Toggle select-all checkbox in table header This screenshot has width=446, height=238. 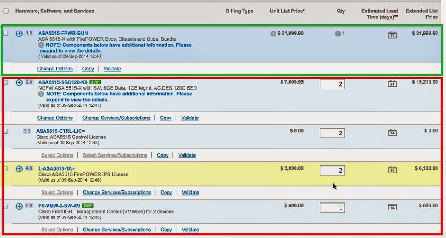coord(6,11)
